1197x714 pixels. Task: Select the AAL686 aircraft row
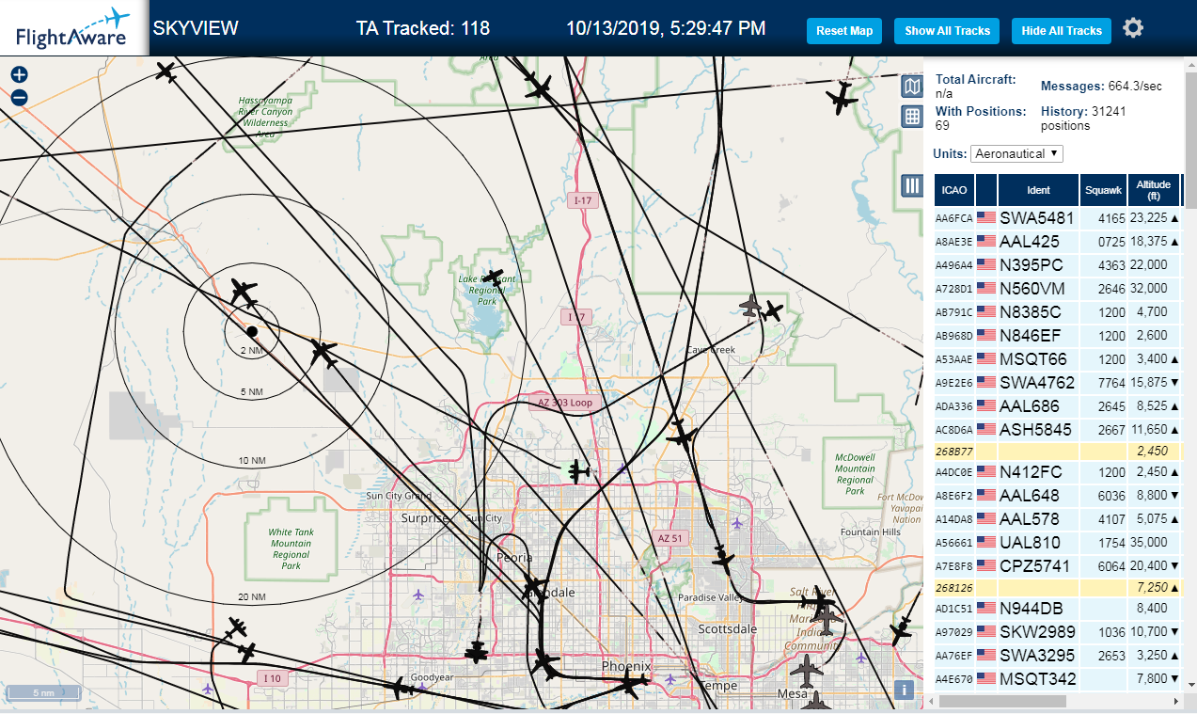1058,405
